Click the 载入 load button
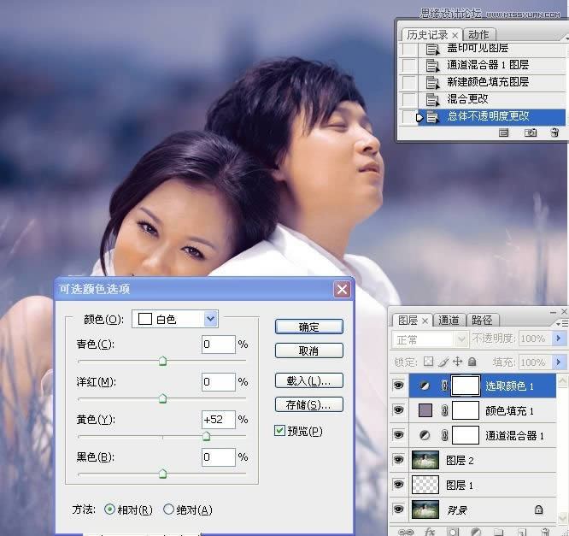This screenshot has height=536, width=569. click(x=308, y=380)
